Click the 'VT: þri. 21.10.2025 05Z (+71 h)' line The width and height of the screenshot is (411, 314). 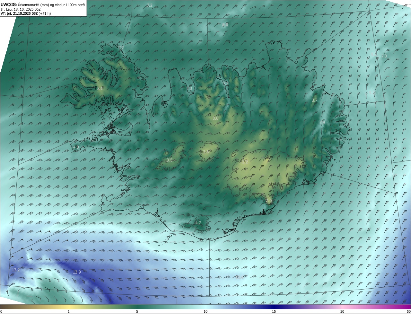point(26,13)
